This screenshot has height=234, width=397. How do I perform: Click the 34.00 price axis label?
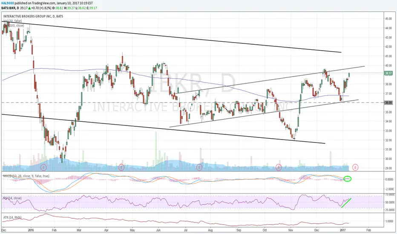pos(388,121)
